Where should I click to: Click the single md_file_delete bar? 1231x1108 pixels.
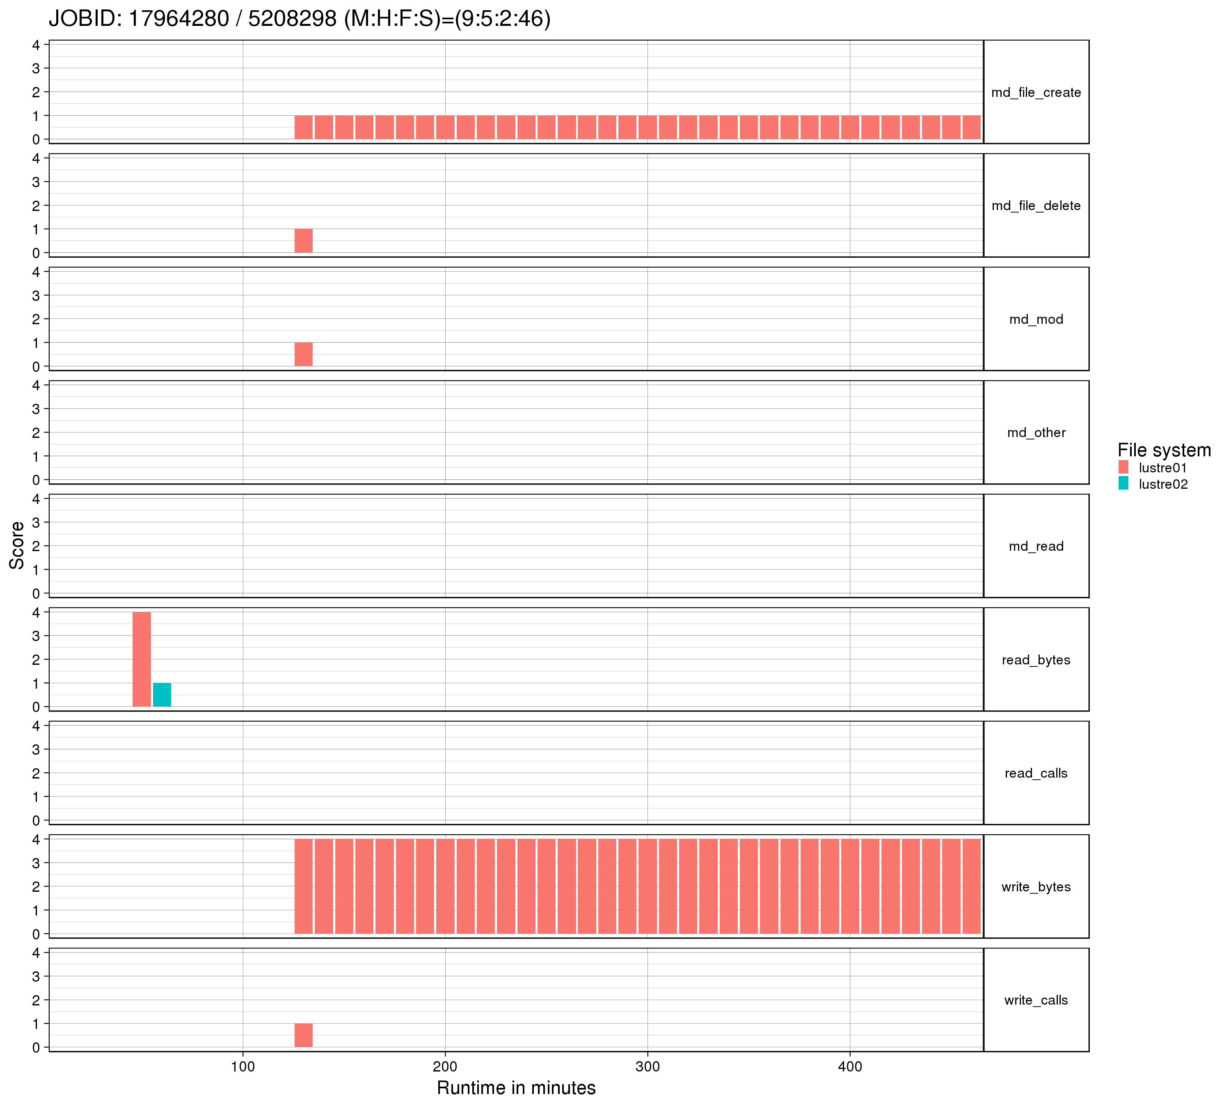(x=304, y=240)
